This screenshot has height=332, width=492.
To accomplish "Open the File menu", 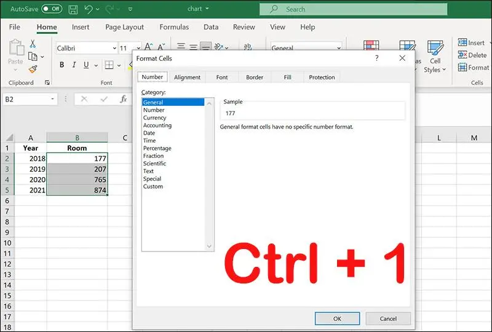I will [14, 27].
